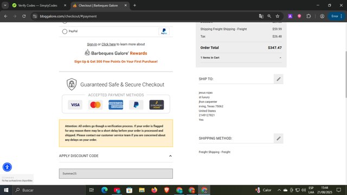Select the PayPal payment radio button
347x195 pixels.
pos(65,31)
